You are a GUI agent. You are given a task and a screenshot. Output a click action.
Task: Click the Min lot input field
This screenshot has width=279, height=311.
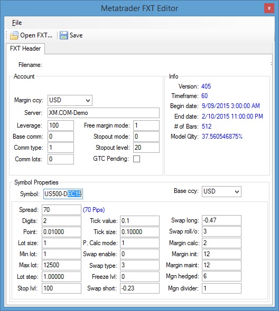pos(61,254)
